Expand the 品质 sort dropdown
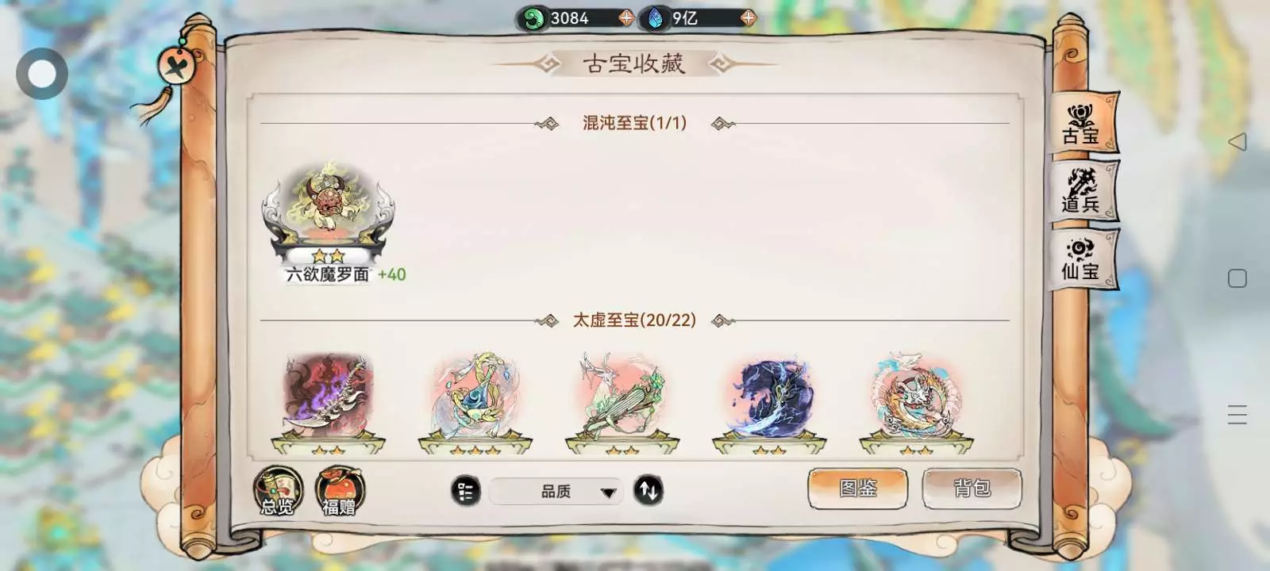 (555, 492)
